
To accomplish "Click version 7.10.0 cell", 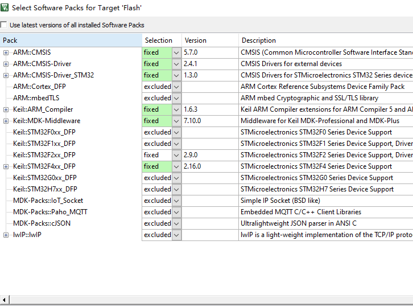I will tap(210, 121).
